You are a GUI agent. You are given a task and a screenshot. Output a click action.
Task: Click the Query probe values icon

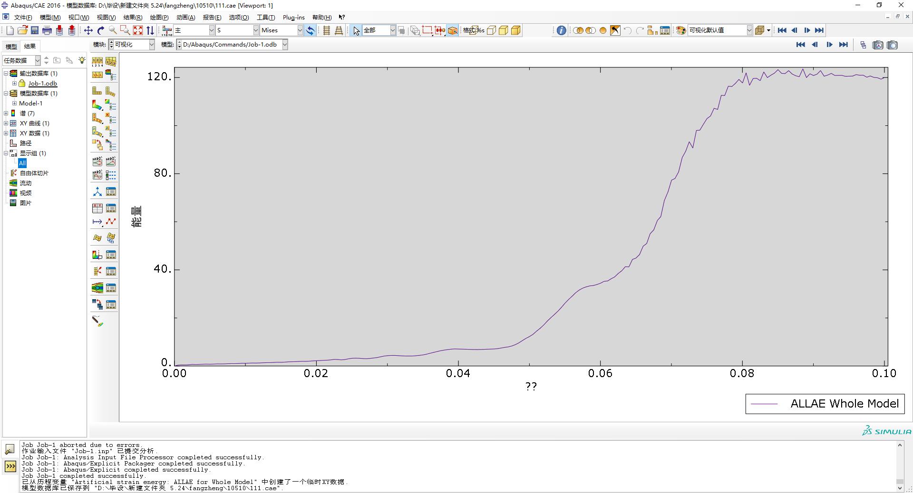(97, 322)
